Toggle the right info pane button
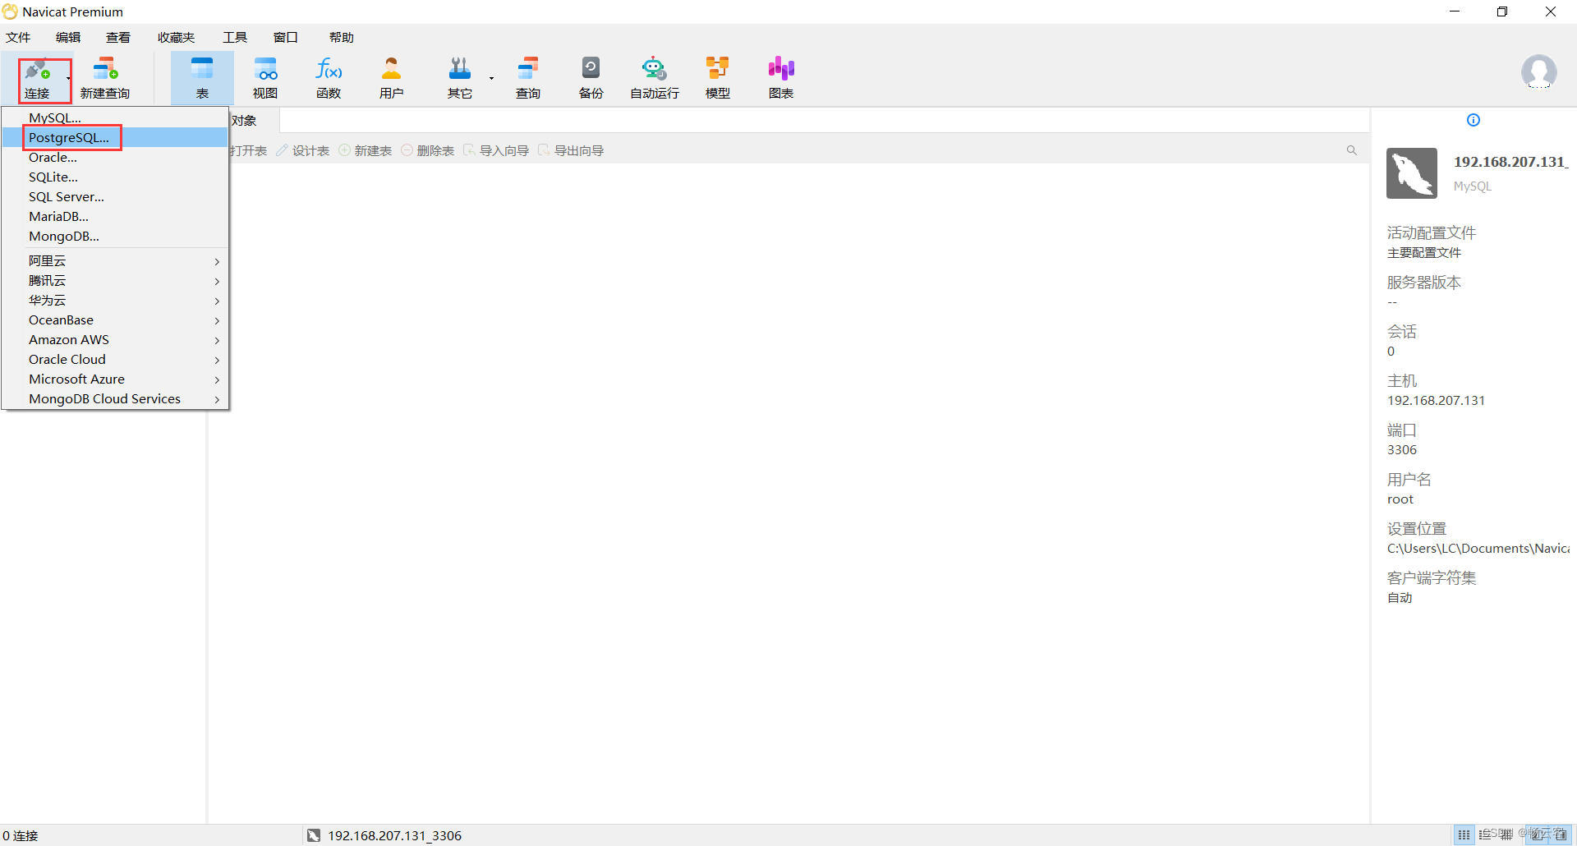 click(1560, 835)
